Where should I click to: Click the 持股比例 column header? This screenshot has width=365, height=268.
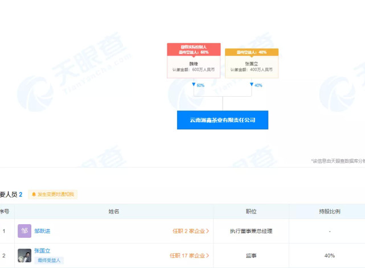pyautogui.click(x=330, y=211)
